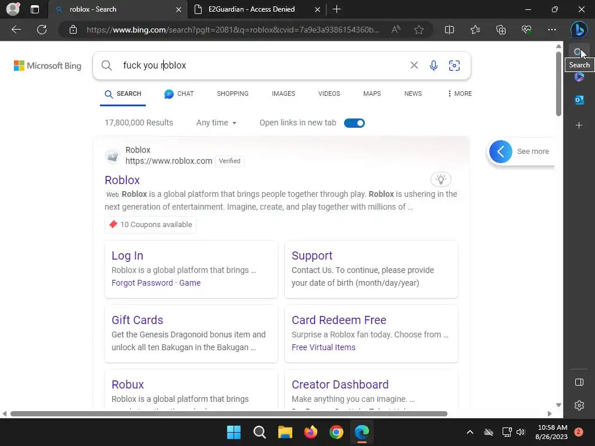Open the MORE search categories menu
The height and width of the screenshot is (446, 595).
pyautogui.click(x=460, y=93)
